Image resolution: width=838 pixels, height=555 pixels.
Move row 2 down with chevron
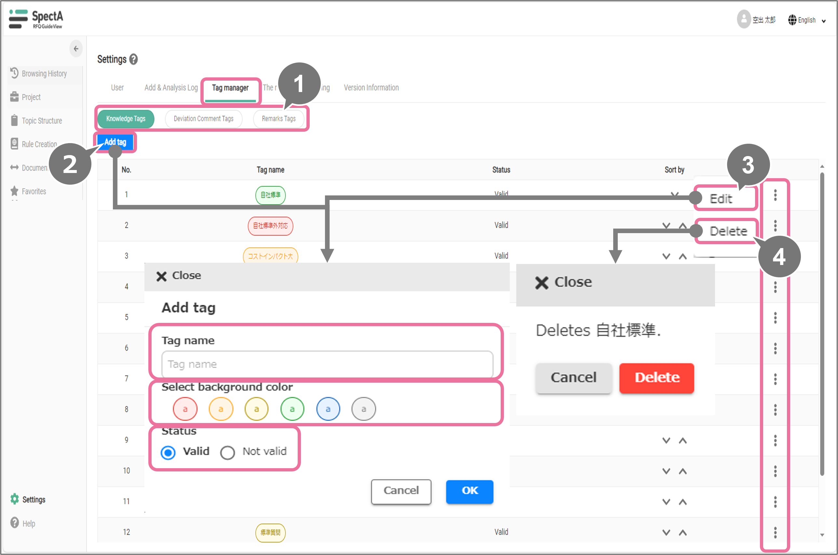tap(666, 225)
